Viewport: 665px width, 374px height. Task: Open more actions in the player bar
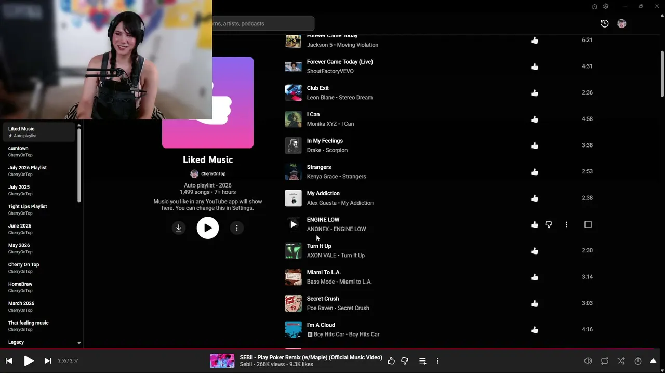(x=438, y=361)
